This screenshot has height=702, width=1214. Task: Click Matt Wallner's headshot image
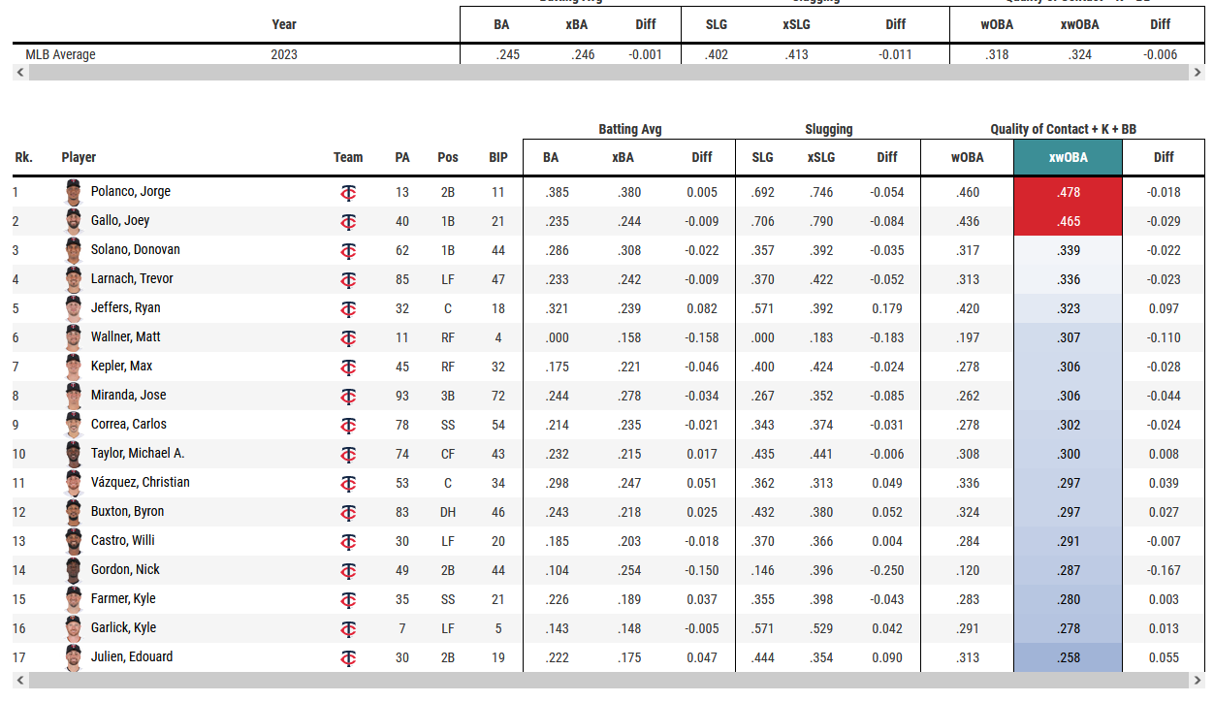pos(74,337)
